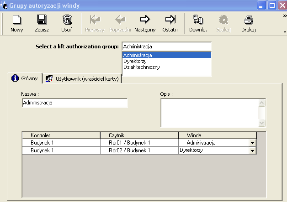The image size is (287, 202).
Task: Open the Użytkownik (właściciel karty) tab
Action: pyautogui.click(x=82, y=79)
